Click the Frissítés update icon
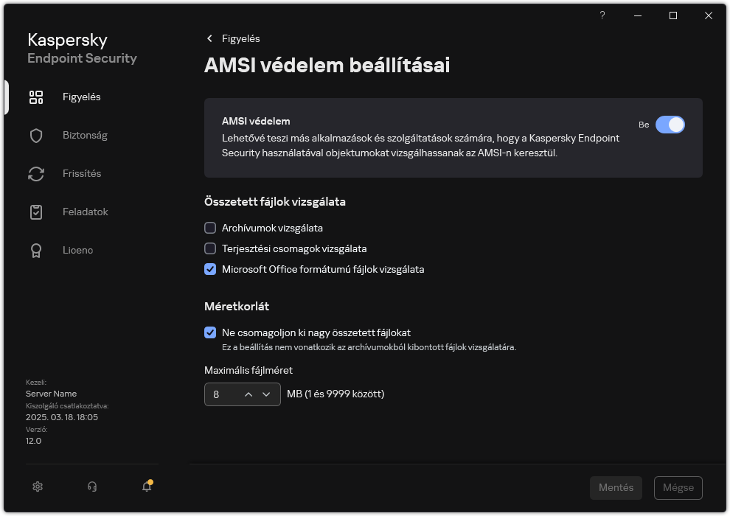730x516 pixels. [x=35, y=173]
